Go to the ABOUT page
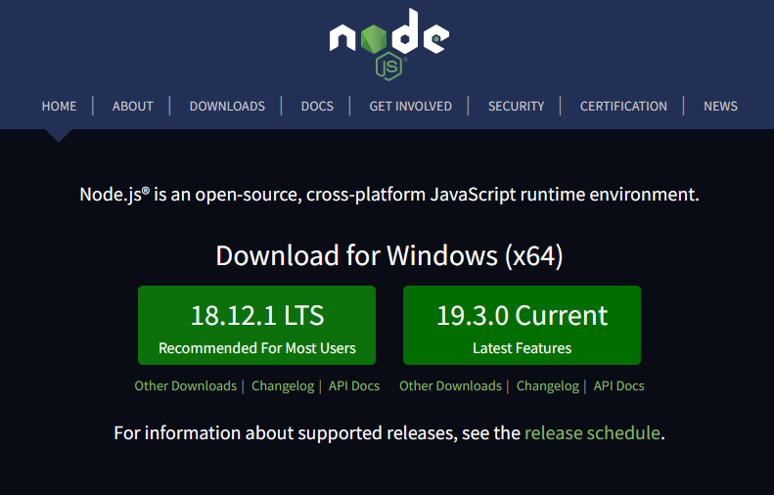Image resolution: width=774 pixels, height=495 pixels. 133,106
